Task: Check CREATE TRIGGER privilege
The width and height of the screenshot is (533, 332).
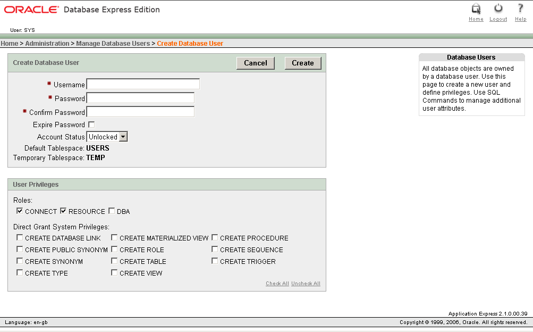Action: tap(215, 261)
